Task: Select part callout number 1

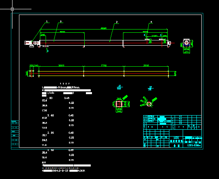Action: coord(47,21)
